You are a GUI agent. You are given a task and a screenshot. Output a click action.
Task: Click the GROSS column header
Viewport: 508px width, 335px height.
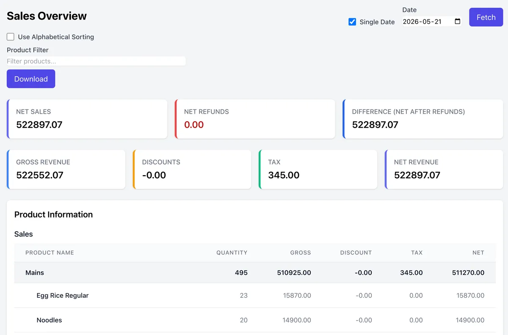pyautogui.click(x=301, y=253)
